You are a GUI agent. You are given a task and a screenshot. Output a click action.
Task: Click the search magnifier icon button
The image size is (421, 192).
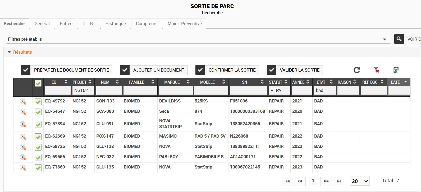399,39
